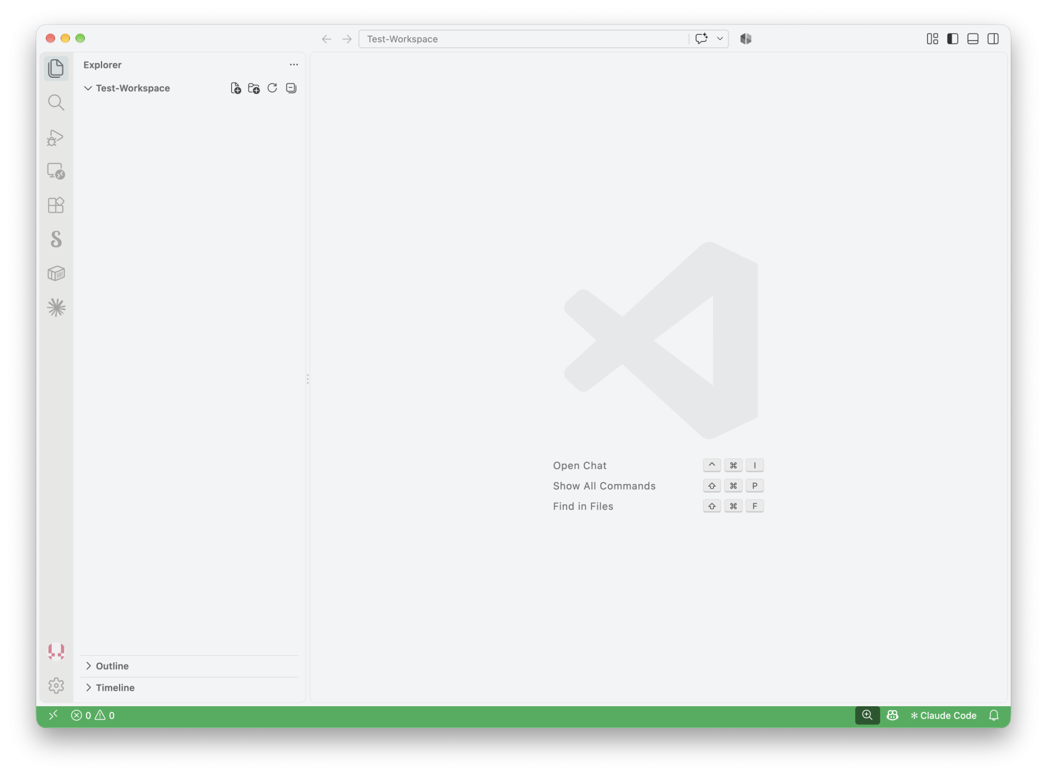Open Explorer Views and More Actions menu
Image resolution: width=1047 pixels, height=776 pixels.
click(x=294, y=65)
